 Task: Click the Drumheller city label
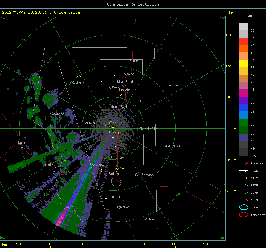(x=173, y=145)
